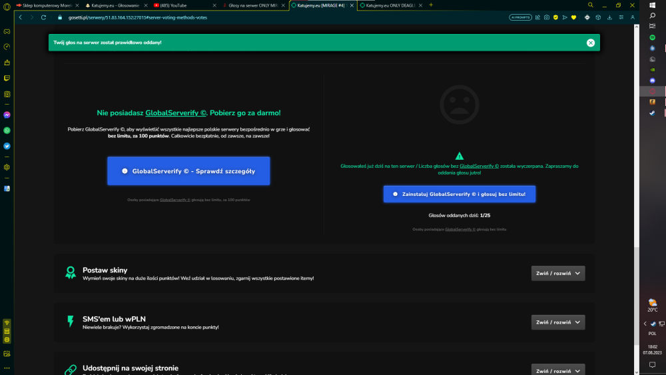Open GX Control speedometer icon
This screenshot has width=666, height=375.
(x=7, y=47)
